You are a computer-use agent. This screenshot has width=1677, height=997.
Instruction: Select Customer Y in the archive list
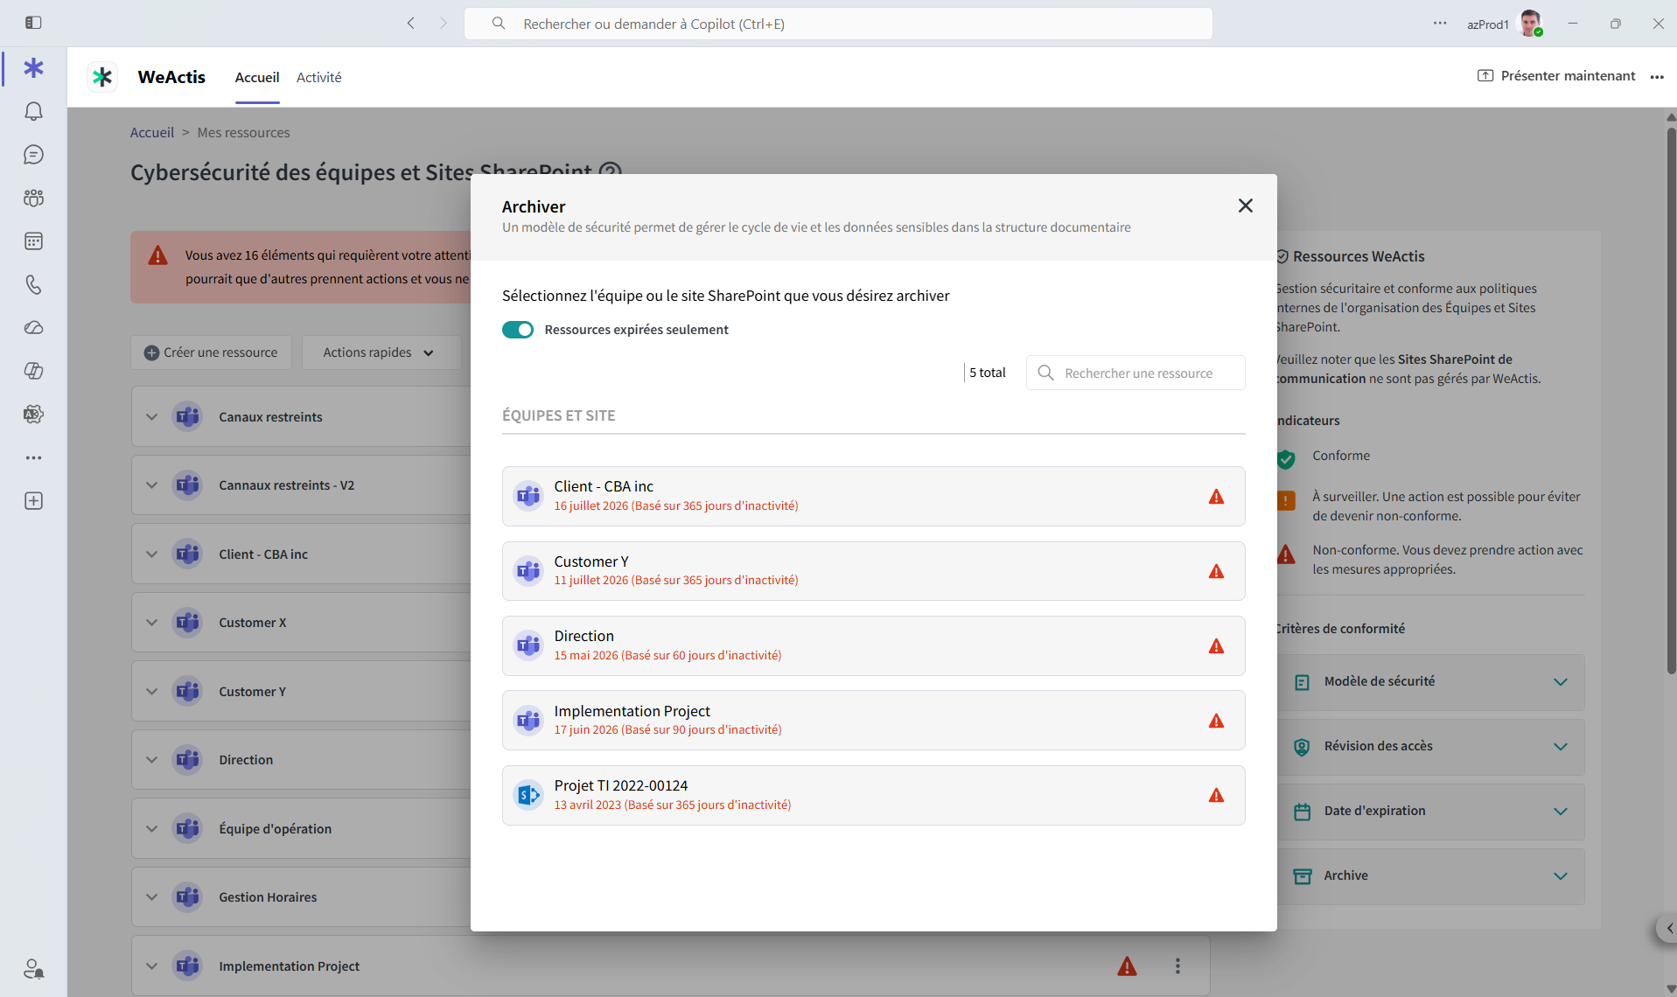coord(873,571)
